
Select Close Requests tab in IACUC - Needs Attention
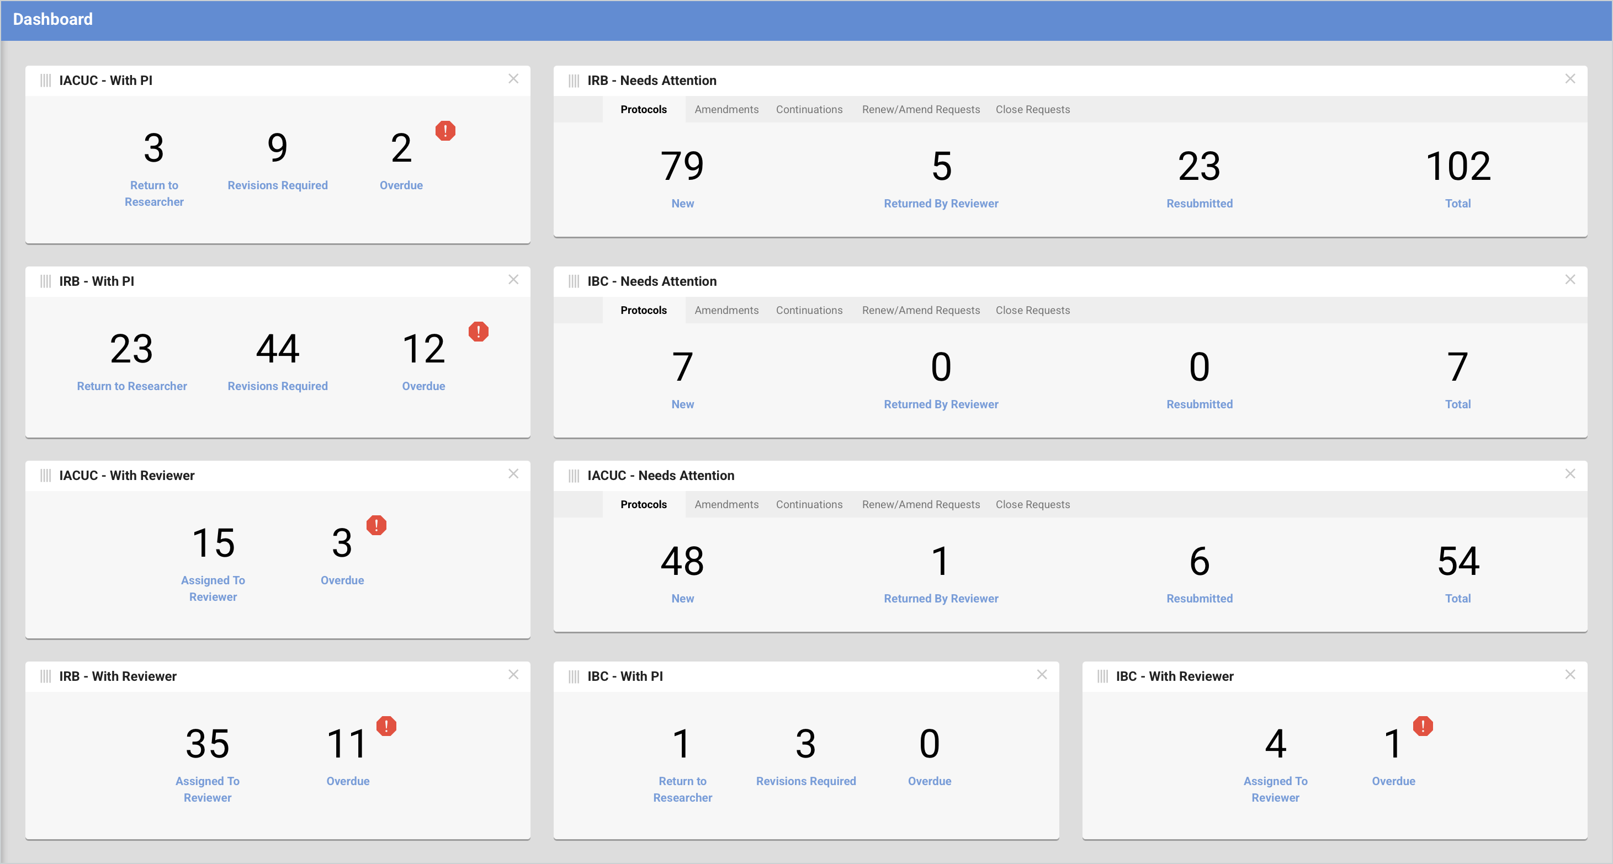[1032, 504]
